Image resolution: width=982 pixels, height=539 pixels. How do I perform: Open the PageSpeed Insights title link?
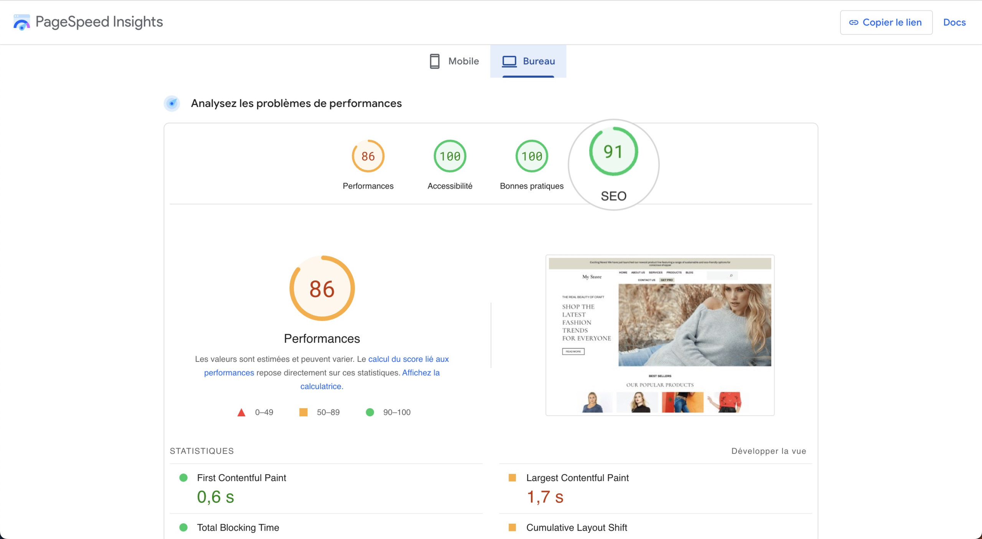[99, 22]
